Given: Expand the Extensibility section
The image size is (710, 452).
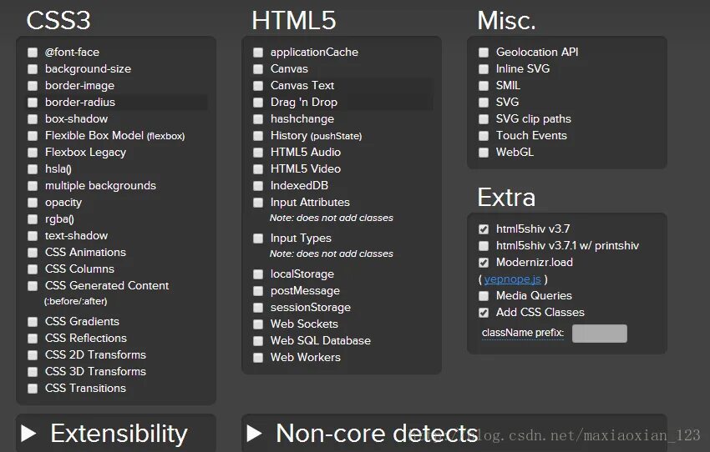Looking at the screenshot, I should point(29,434).
